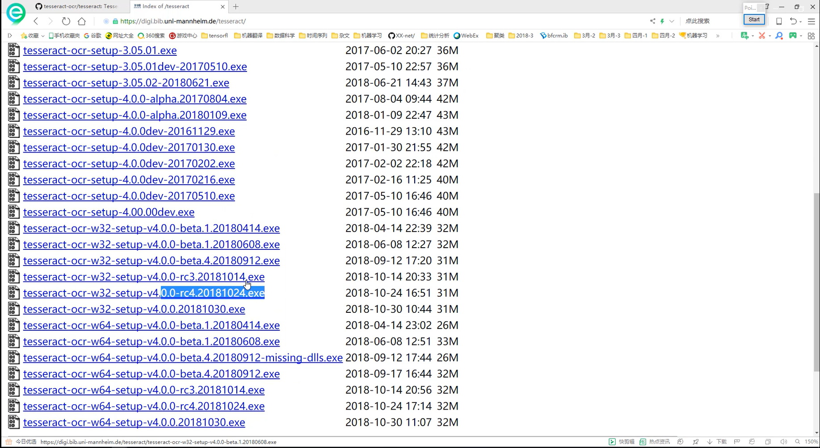Open the '360搜索' bookmark

pos(151,35)
